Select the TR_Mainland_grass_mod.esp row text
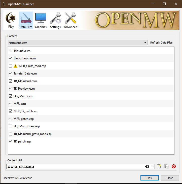 tap(32, 134)
